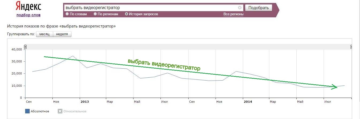The width and height of the screenshot is (360, 119).
Task: Select the История запросов radio button
Action: tap(127, 14)
